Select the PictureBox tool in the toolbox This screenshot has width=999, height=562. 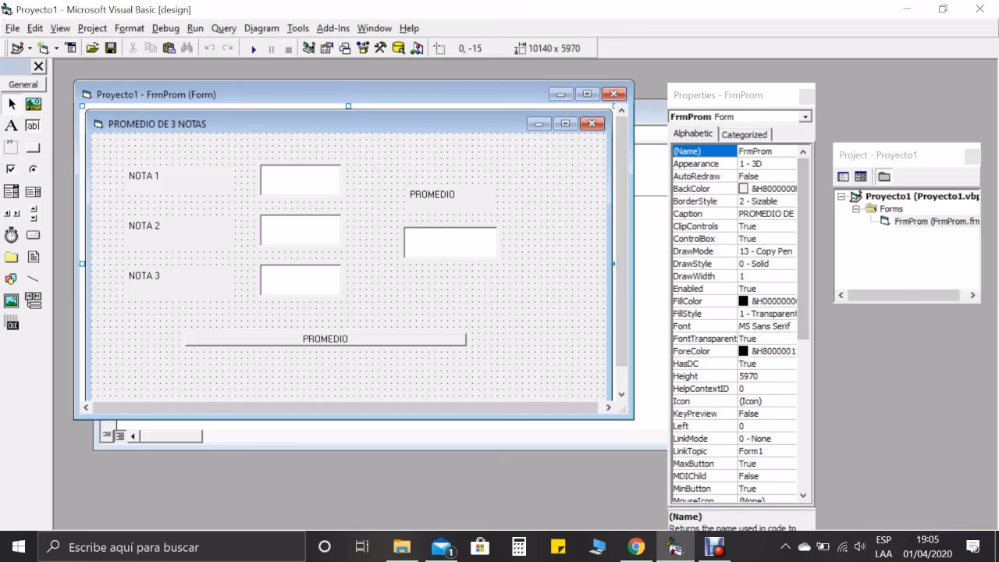33,104
